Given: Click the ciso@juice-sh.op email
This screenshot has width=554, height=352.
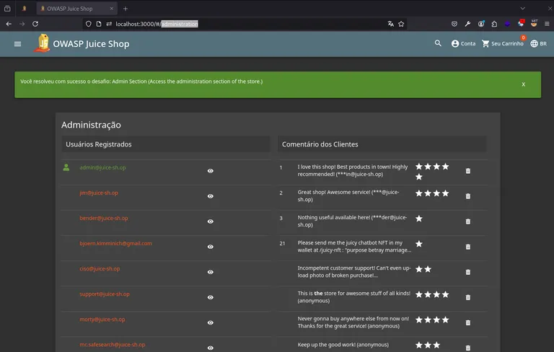Looking at the screenshot, I should pos(100,268).
